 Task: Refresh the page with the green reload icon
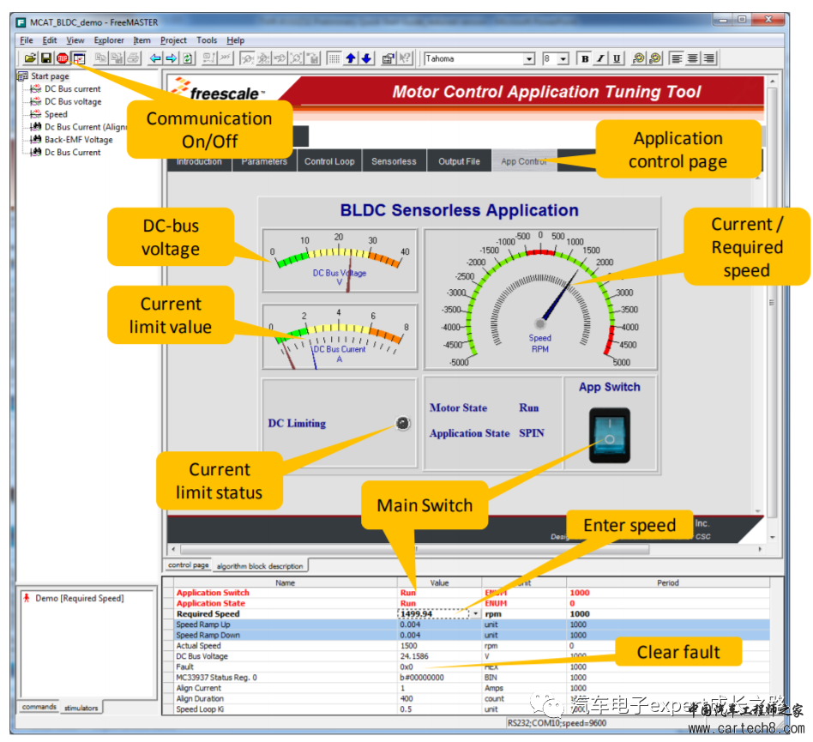pyautogui.click(x=188, y=58)
